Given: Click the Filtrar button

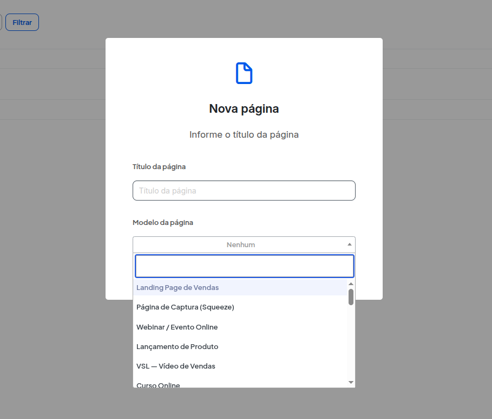Looking at the screenshot, I should point(22,22).
